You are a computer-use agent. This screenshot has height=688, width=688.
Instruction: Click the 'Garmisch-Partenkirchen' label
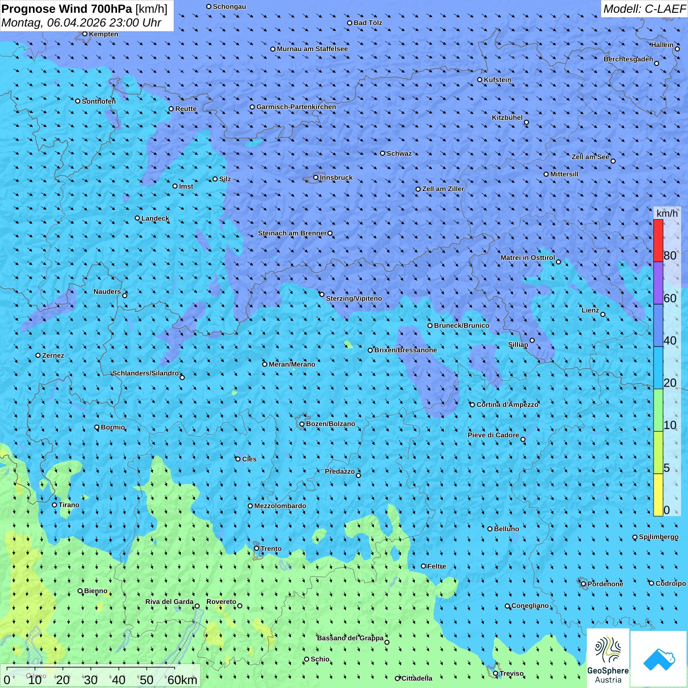(x=296, y=107)
